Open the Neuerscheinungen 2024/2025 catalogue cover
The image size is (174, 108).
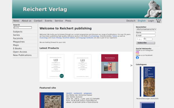[x=147, y=82]
